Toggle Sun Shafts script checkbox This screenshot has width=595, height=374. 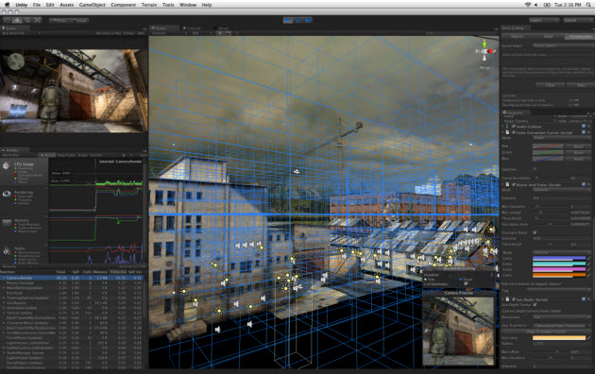(x=514, y=299)
